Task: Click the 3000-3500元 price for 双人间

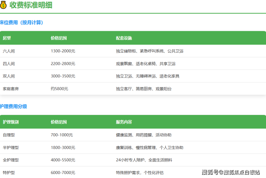Action: [x=63, y=76]
